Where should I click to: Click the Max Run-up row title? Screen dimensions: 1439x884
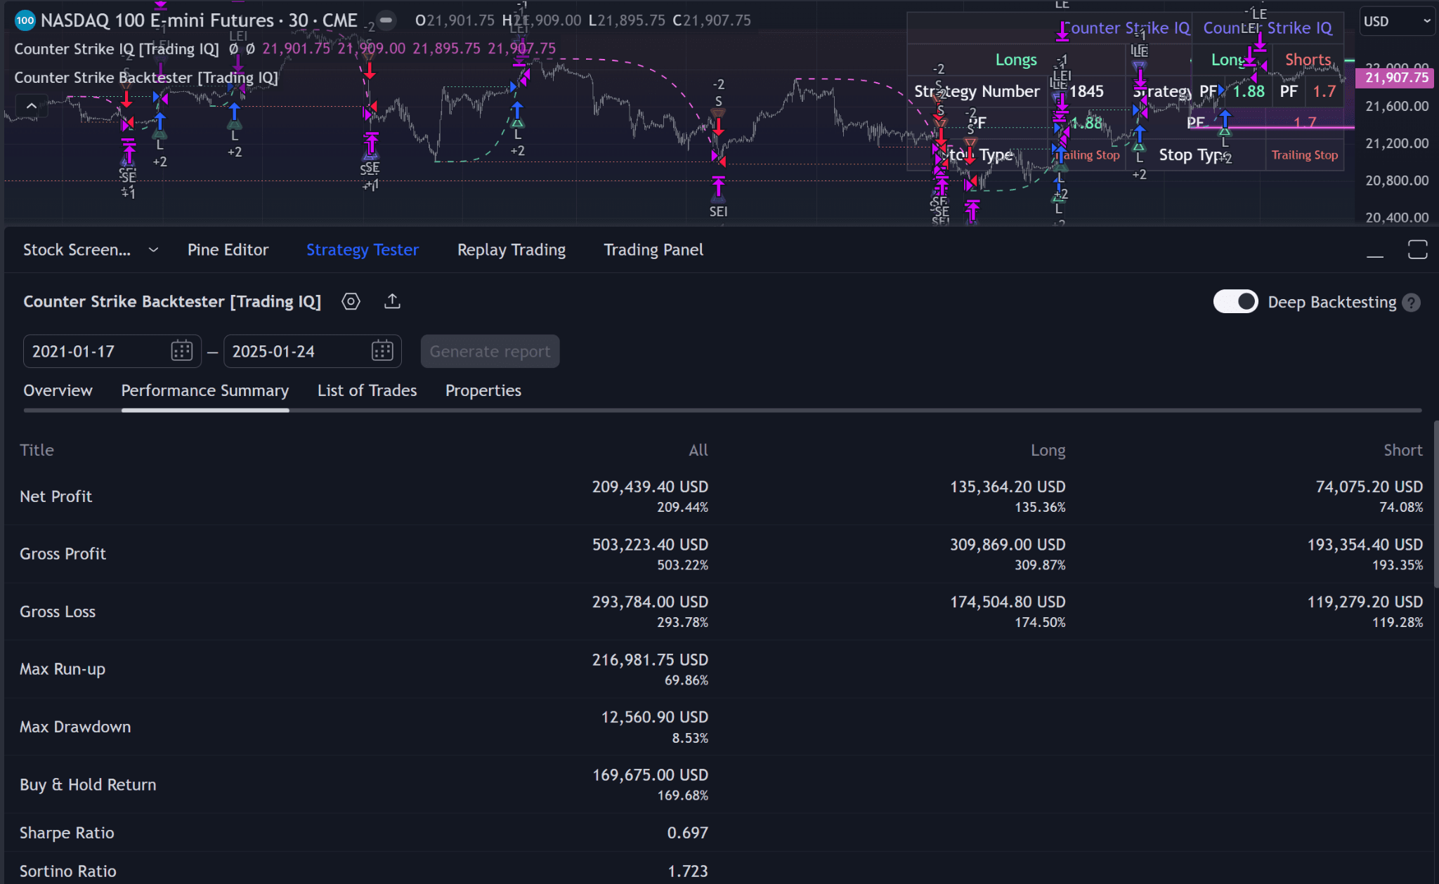point(63,669)
